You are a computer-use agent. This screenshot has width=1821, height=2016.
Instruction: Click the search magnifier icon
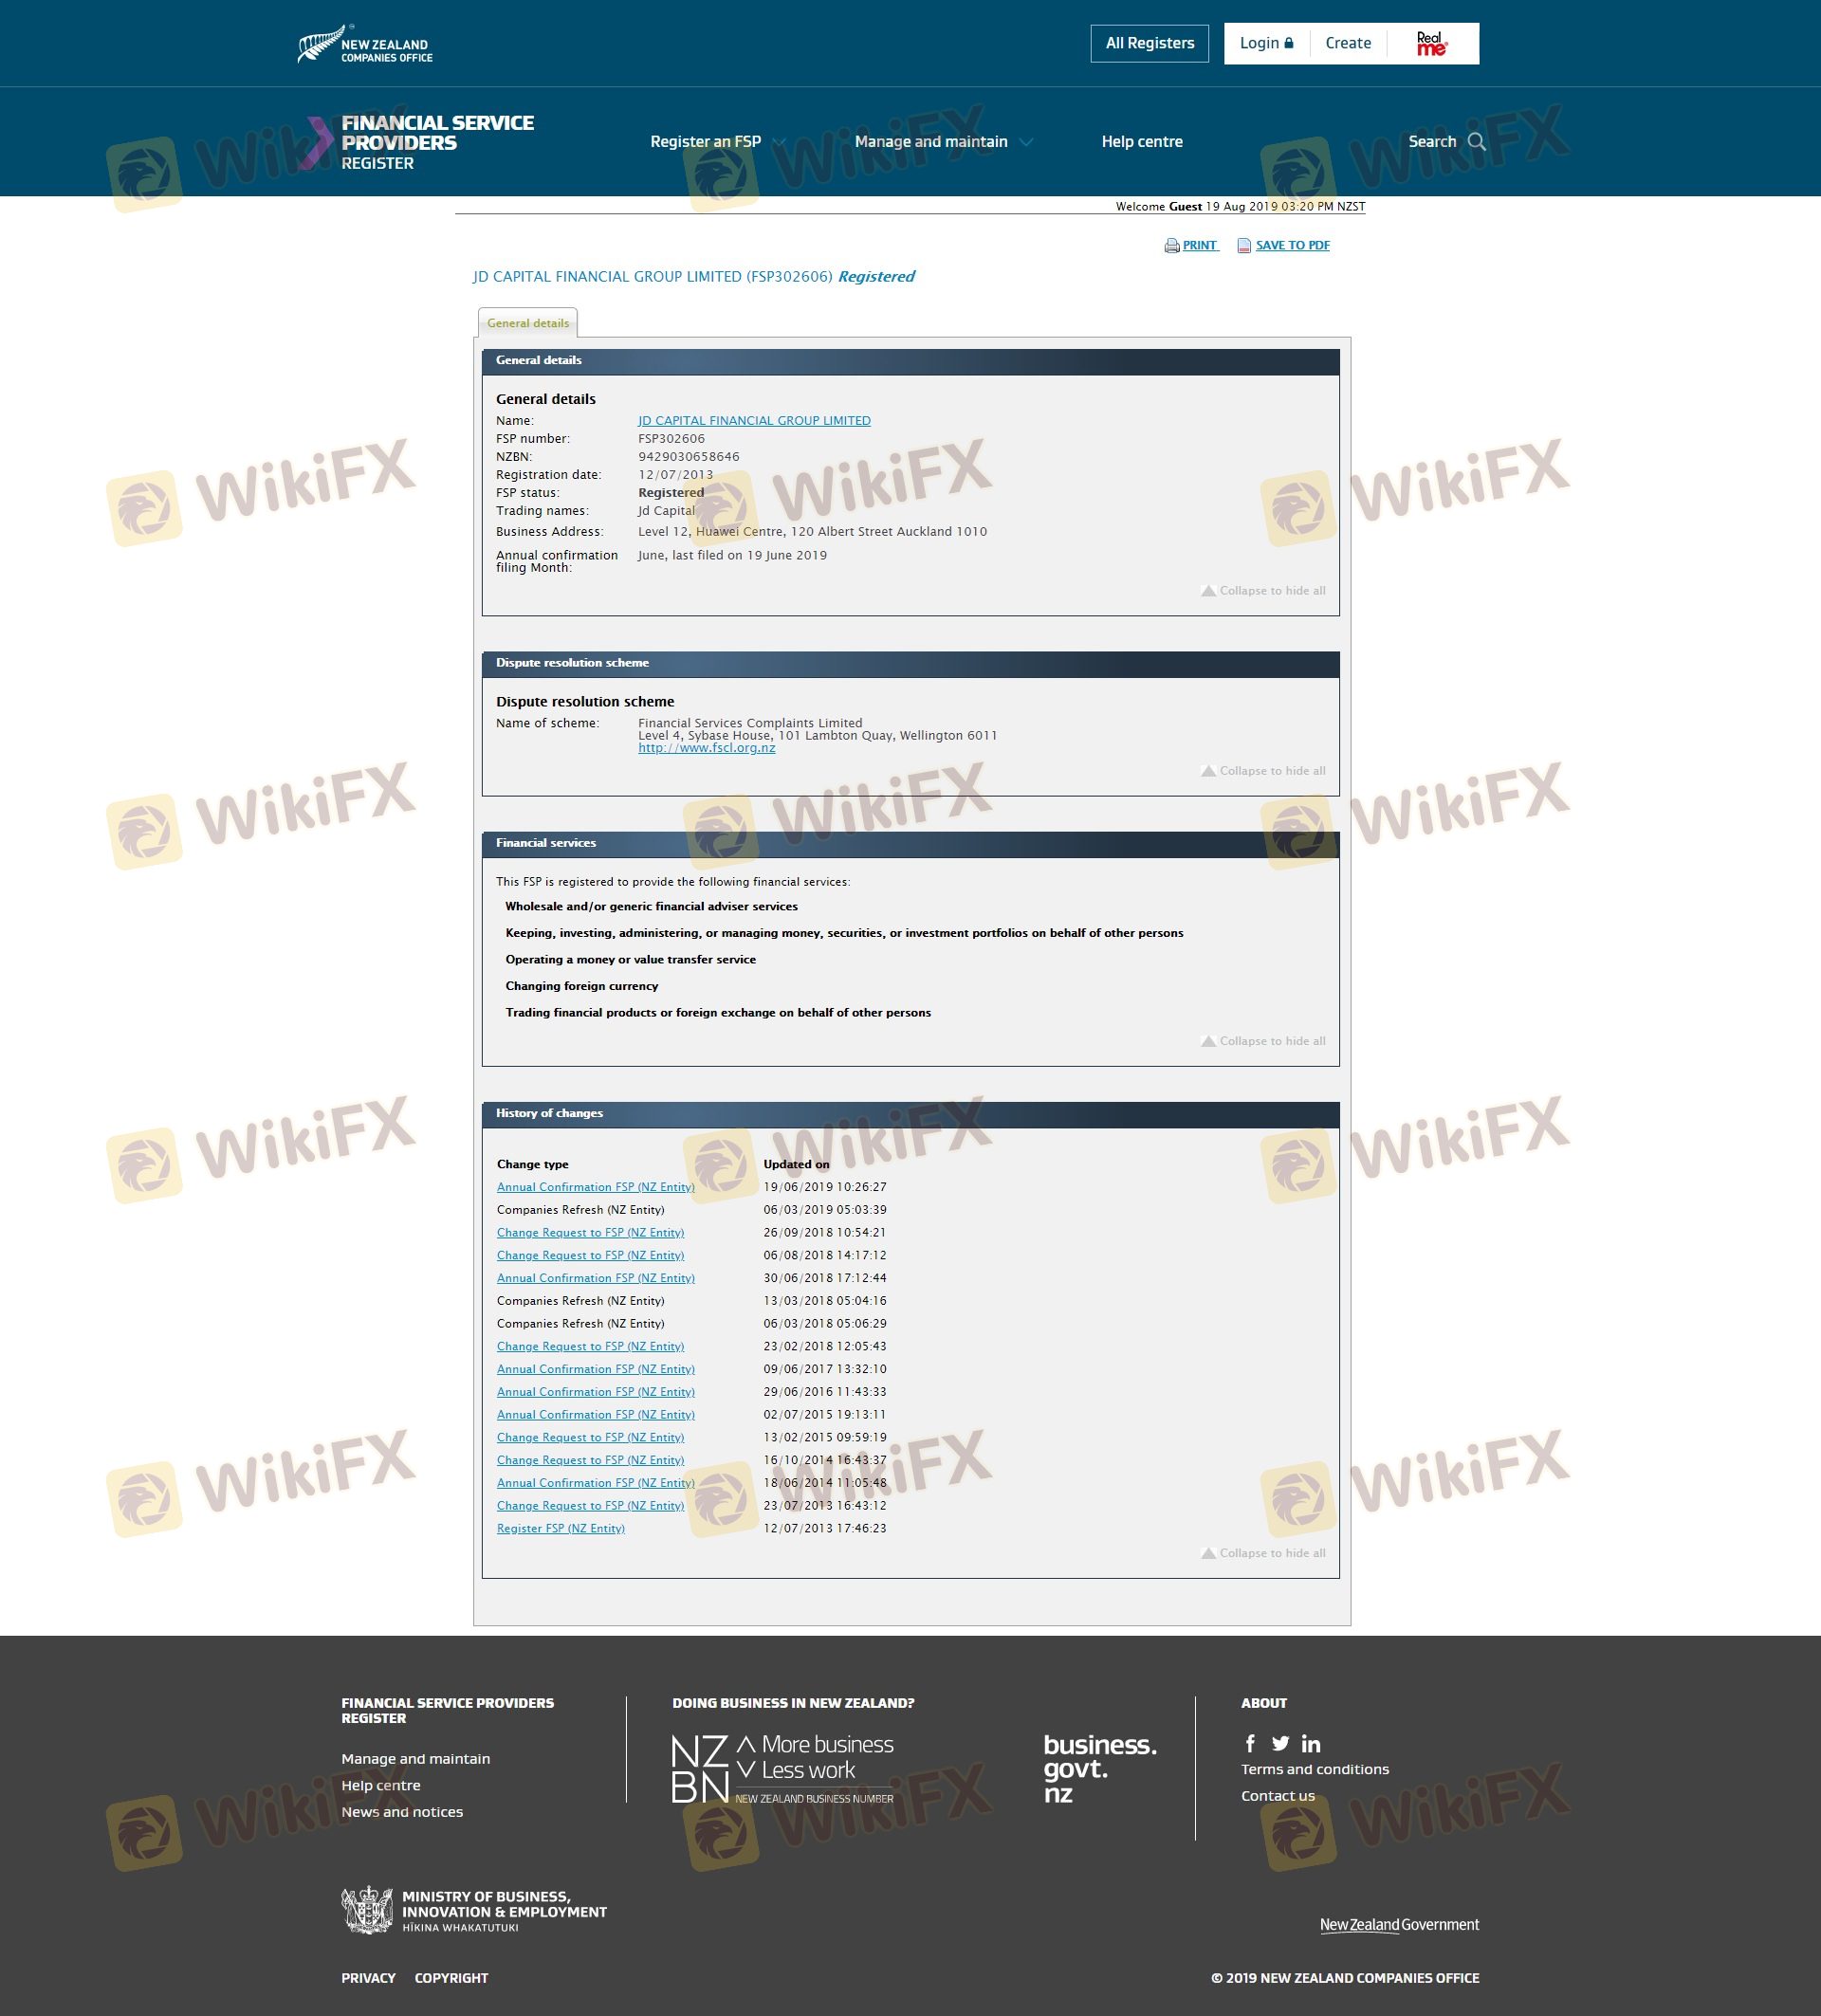coord(1476,142)
